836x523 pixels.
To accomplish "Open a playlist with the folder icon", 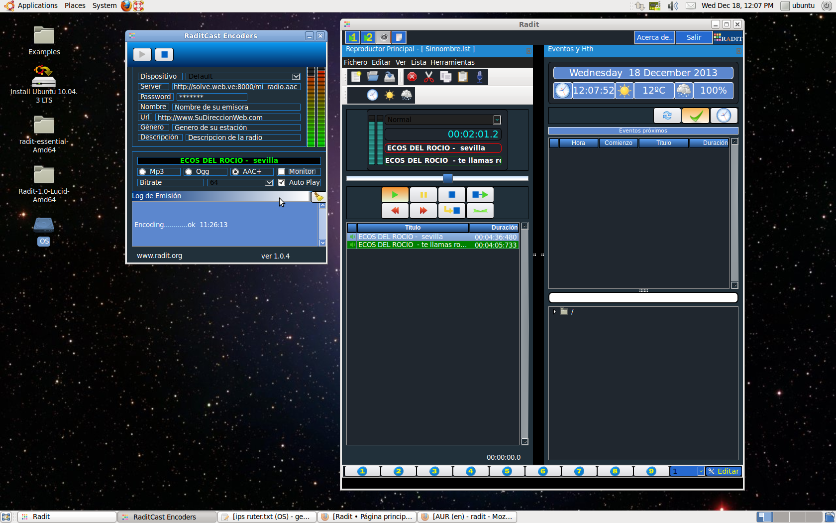I will point(373,77).
